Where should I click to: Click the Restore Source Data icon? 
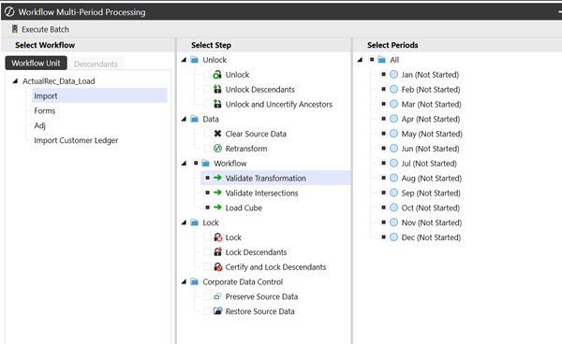coord(218,311)
